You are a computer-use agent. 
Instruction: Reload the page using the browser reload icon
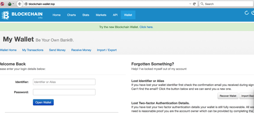(x=194, y=4)
